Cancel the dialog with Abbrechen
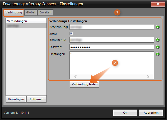This screenshot has height=120, width=167. (x=151, y=113)
